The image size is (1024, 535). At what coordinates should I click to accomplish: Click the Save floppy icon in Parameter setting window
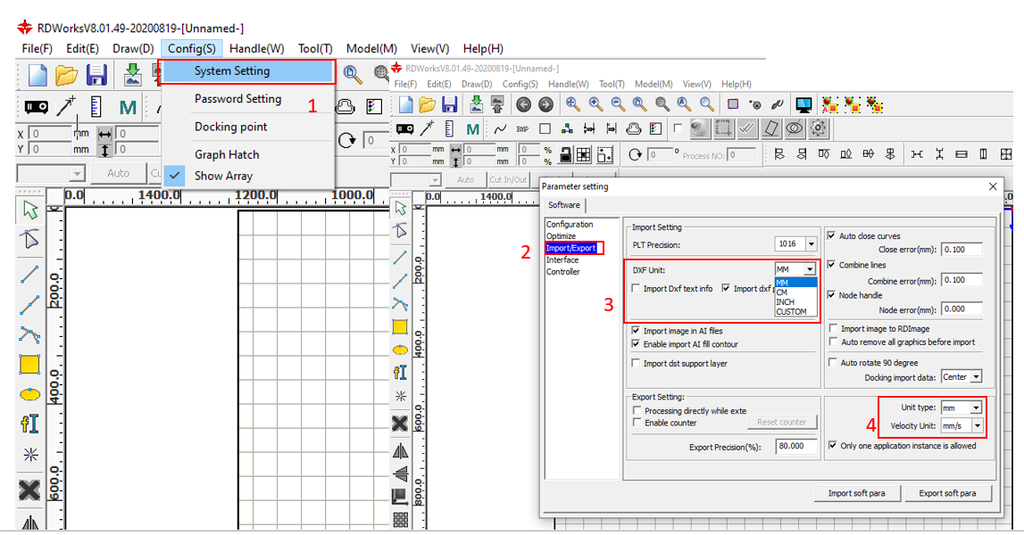(449, 104)
